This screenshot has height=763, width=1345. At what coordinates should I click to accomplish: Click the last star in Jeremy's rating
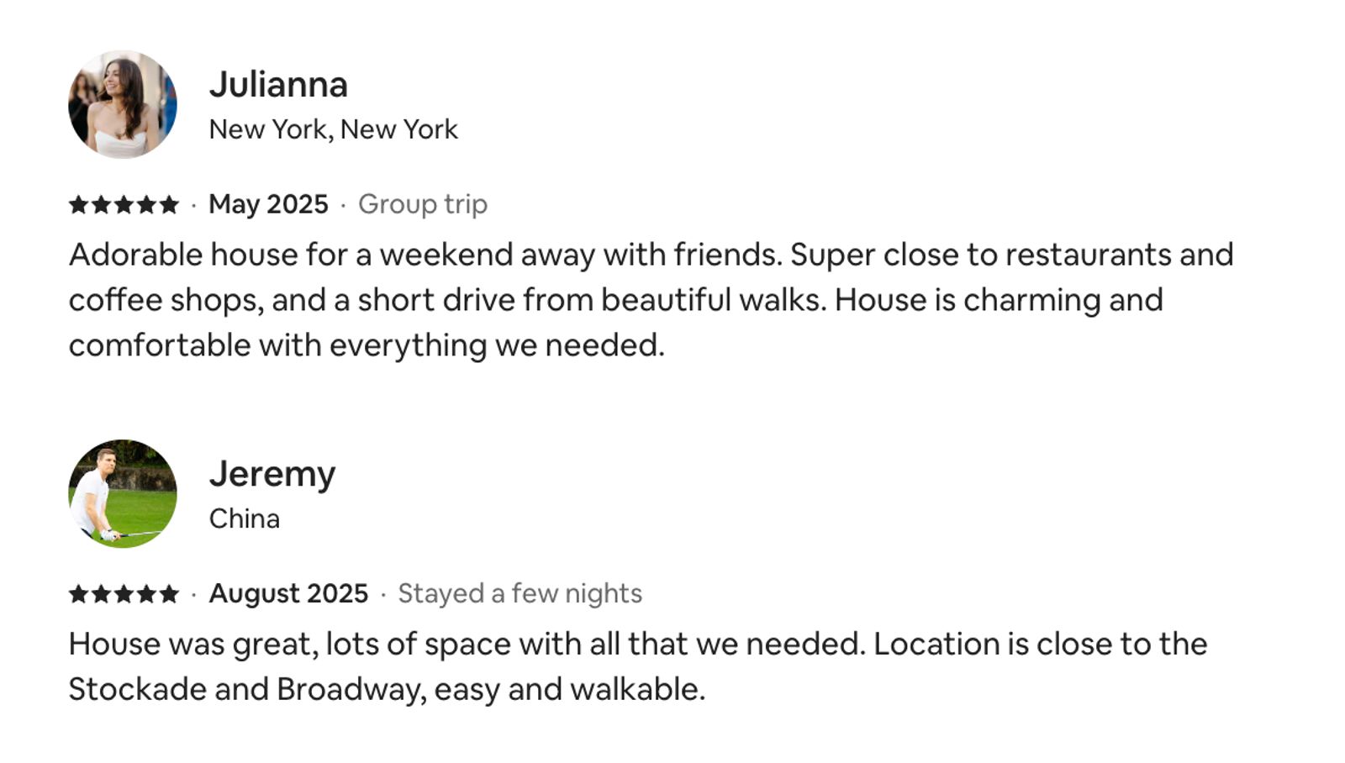click(x=169, y=594)
